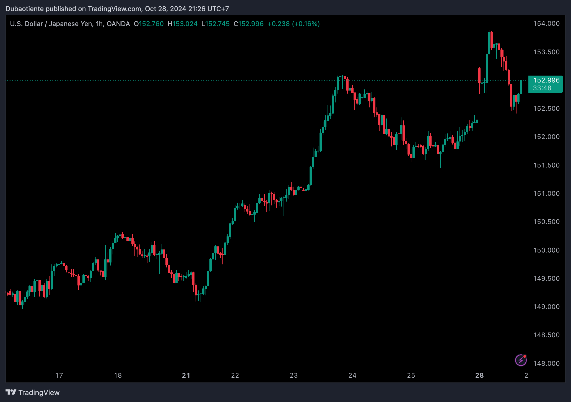Click date label 24 on time axis
Image resolution: width=571 pixels, height=402 pixels.
352,375
